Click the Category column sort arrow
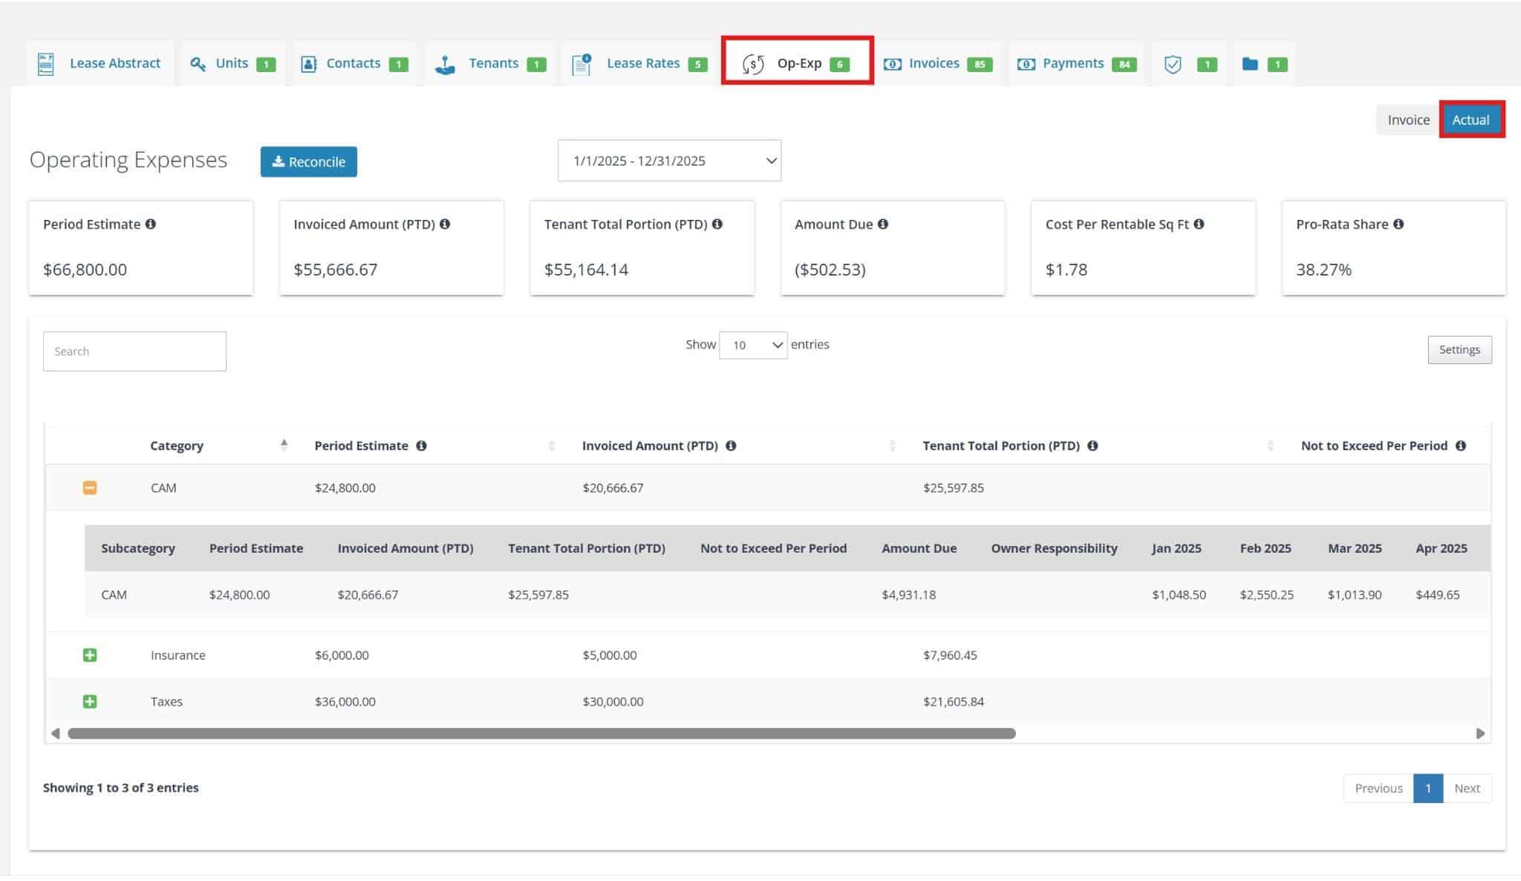The image size is (1521, 881). (284, 445)
